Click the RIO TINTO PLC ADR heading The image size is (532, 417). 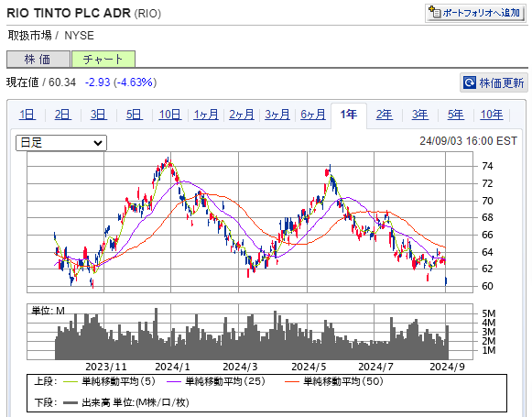[x=69, y=13]
